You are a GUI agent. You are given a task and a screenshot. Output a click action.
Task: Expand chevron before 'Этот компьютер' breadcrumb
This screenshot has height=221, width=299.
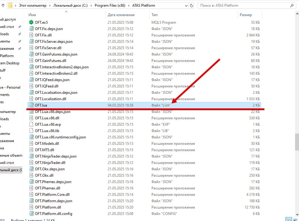click(x=16, y=5)
